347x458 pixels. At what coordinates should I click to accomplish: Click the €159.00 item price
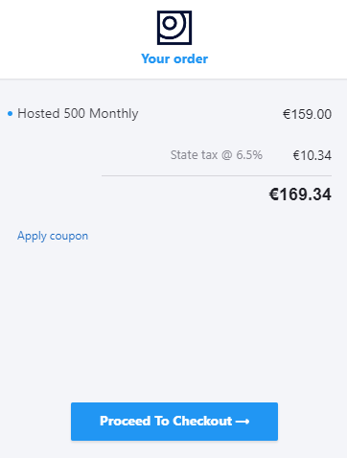click(307, 114)
